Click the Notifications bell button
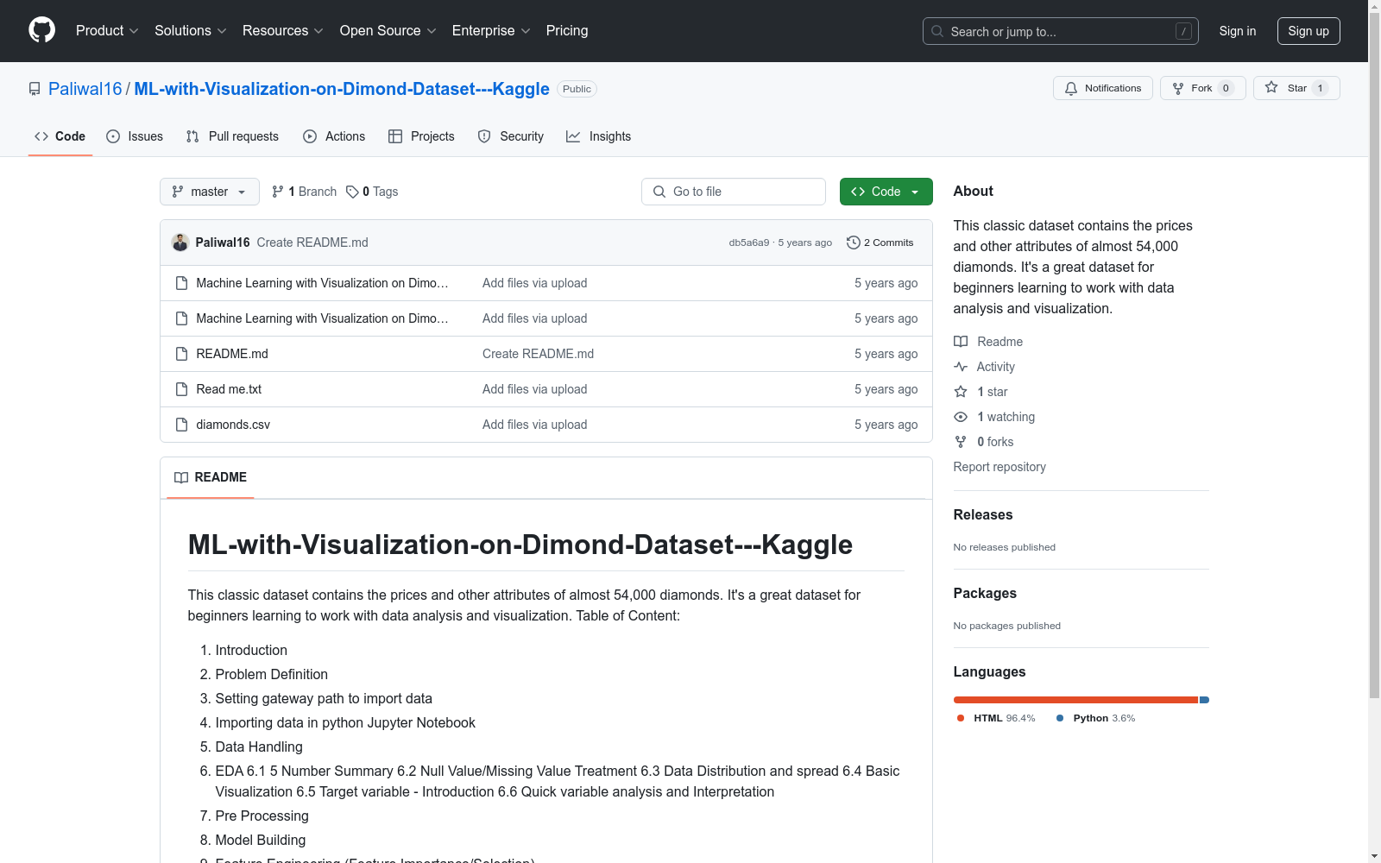This screenshot has width=1381, height=863. (x=1102, y=88)
